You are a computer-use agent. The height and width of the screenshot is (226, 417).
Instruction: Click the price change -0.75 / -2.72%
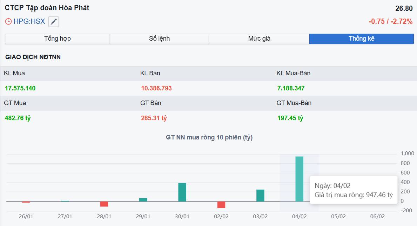(x=390, y=21)
